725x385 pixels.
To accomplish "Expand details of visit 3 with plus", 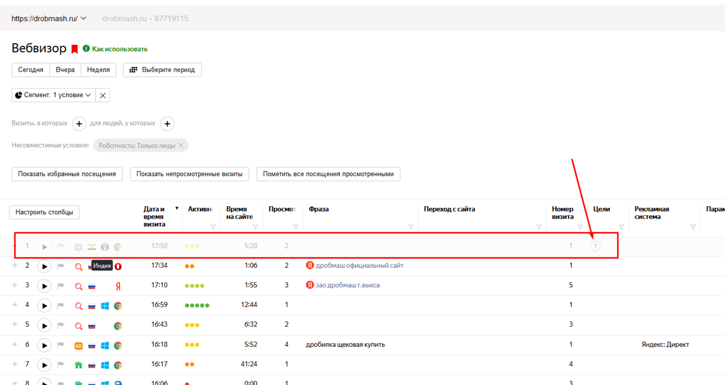I will coord(15,285).
